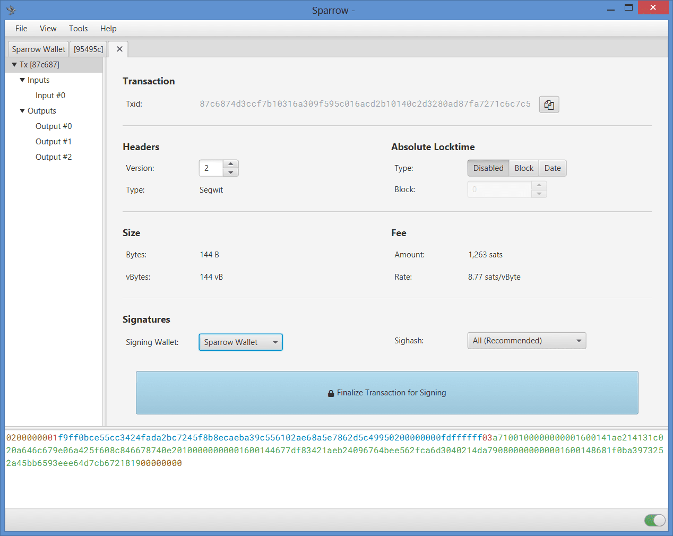Increment the locktime block value
The image size is (673, 536).
(539, 185)
